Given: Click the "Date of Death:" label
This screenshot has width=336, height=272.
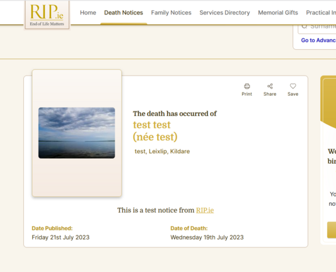Looking at the screenshot, I should (x=189, y=229).
